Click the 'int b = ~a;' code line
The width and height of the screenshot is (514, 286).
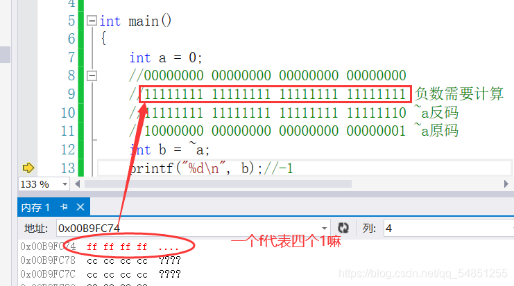pos(169,150)
